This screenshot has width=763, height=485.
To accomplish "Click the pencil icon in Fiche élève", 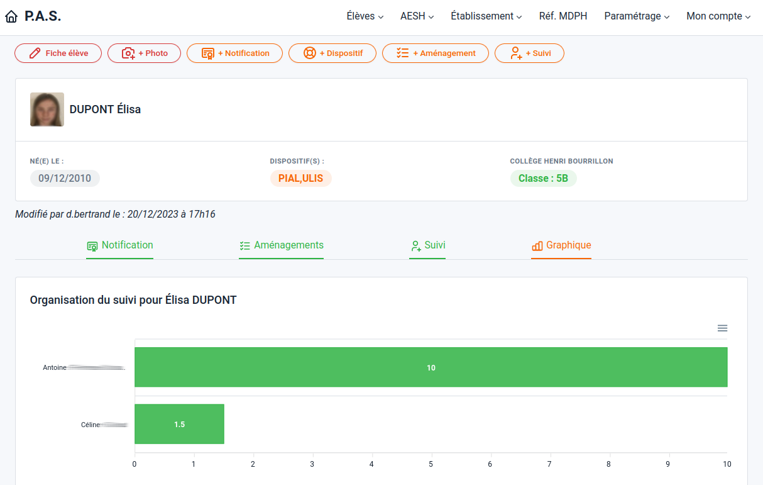I will tap(35, 53).
